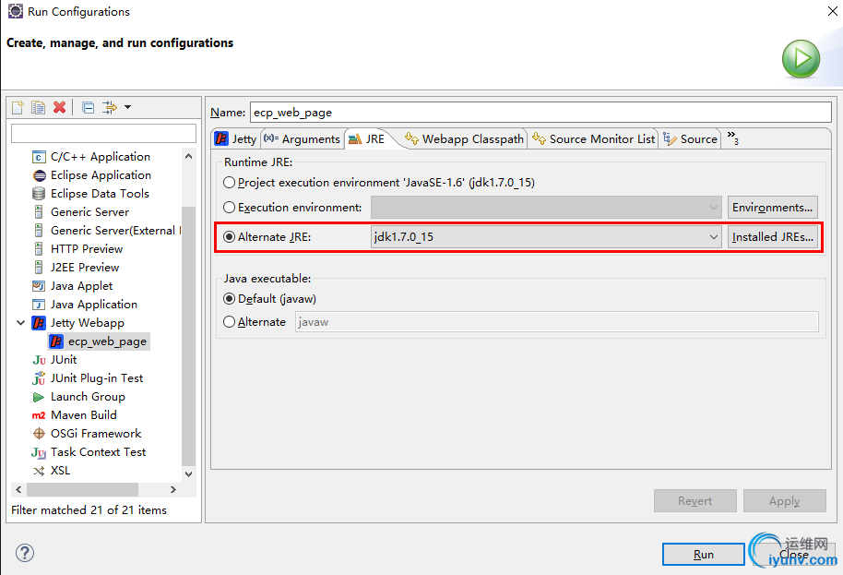Open the Webapp Classpath tab
Screen dimensions: 843x575
click(x=465, y=138)
